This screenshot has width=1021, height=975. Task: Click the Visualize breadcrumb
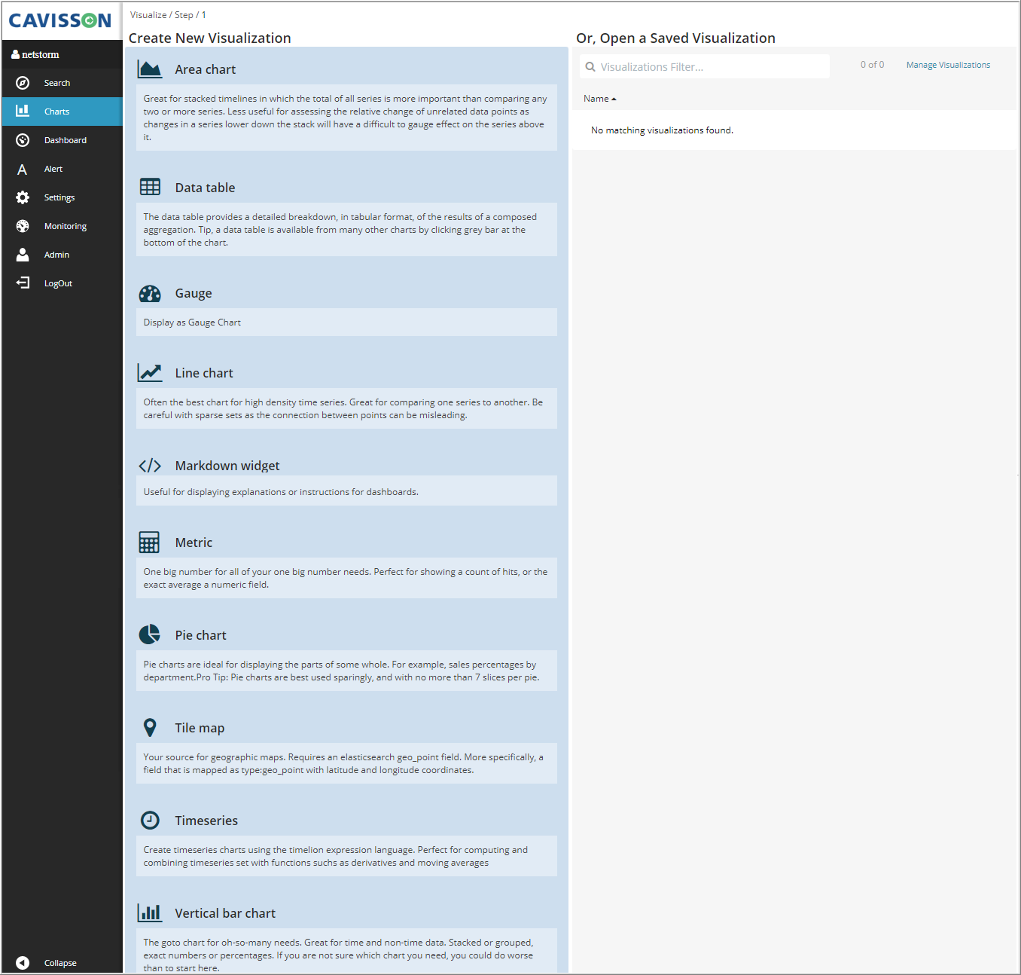pos(148,15)
